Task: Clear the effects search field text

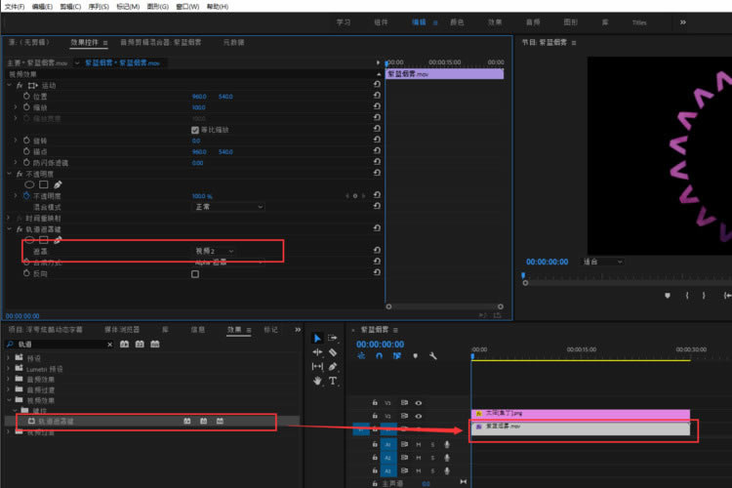Action: [110, 345]
